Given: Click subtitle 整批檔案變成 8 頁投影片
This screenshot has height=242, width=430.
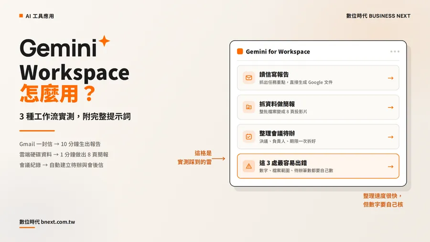Looking at the screenshot, I should click(x=283, y=111).
